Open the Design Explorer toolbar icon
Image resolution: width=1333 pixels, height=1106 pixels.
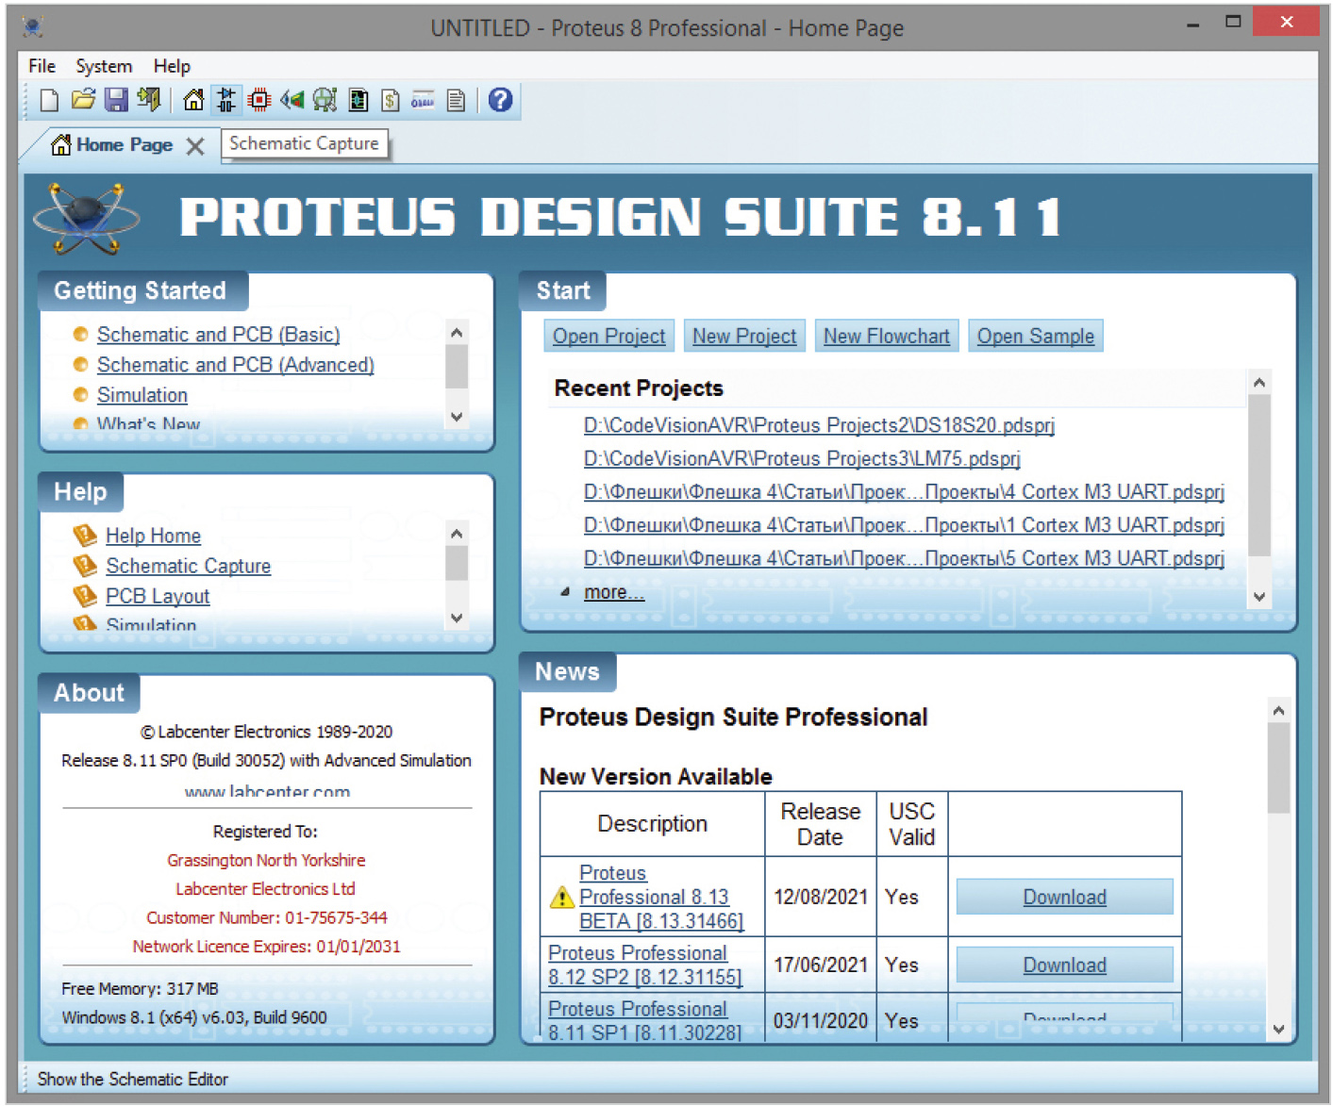[x=358, y=100]
